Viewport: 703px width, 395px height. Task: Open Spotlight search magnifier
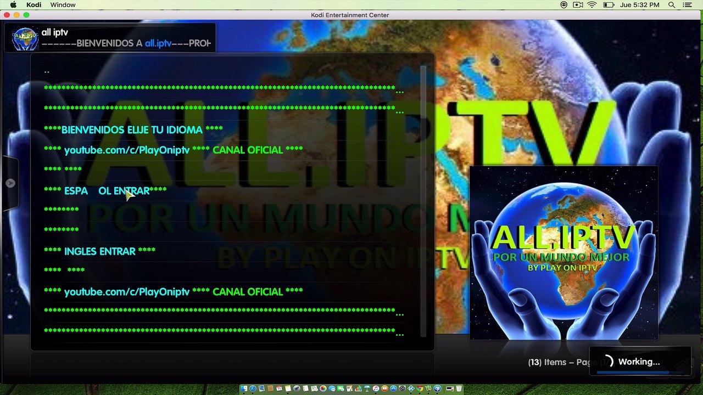(672, 5)
